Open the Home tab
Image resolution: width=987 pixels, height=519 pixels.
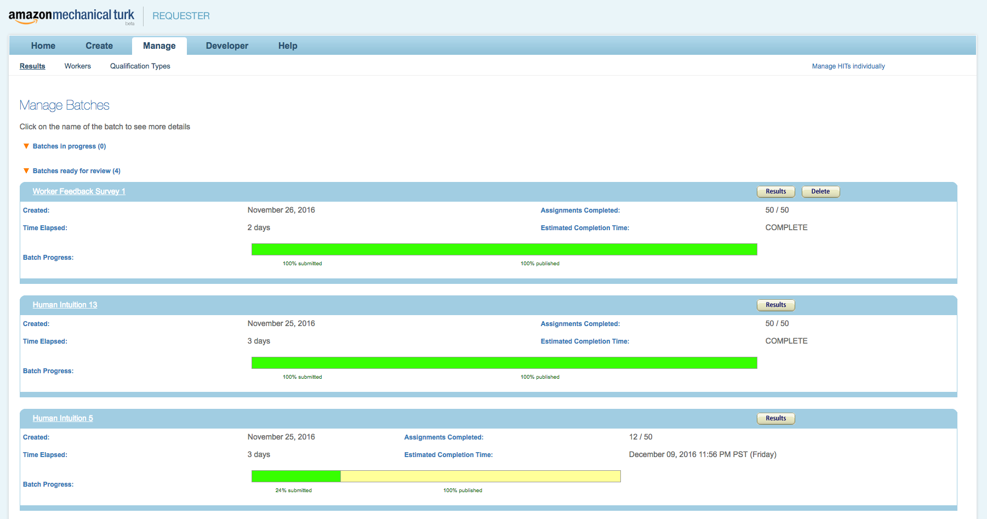point(43,46)
